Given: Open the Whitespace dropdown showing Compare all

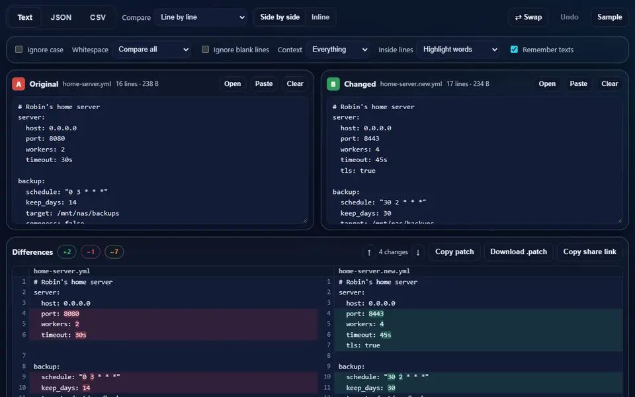Looking at the screenshot, I should [x=151, y=50].
